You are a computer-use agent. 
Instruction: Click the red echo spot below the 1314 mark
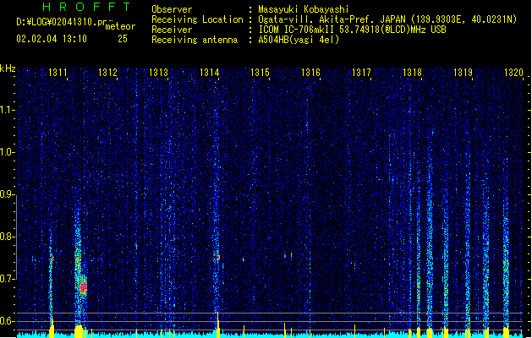click(218, 257)
